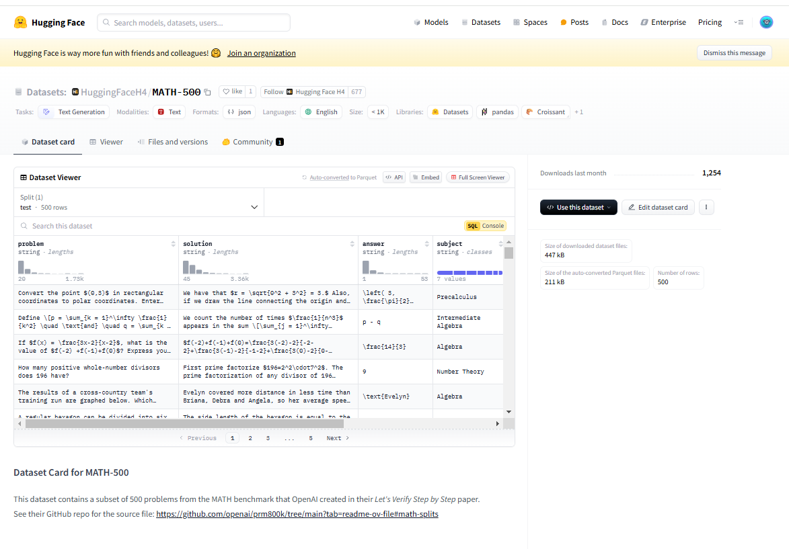Click the Join an organization link

click(261, 53)
